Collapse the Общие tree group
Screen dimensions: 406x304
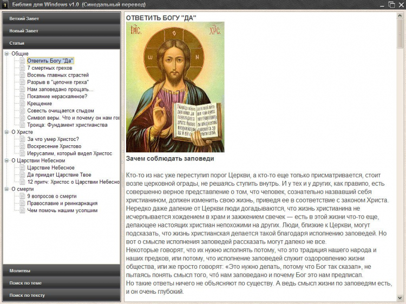pyautogui.click(x=6, y=53)
